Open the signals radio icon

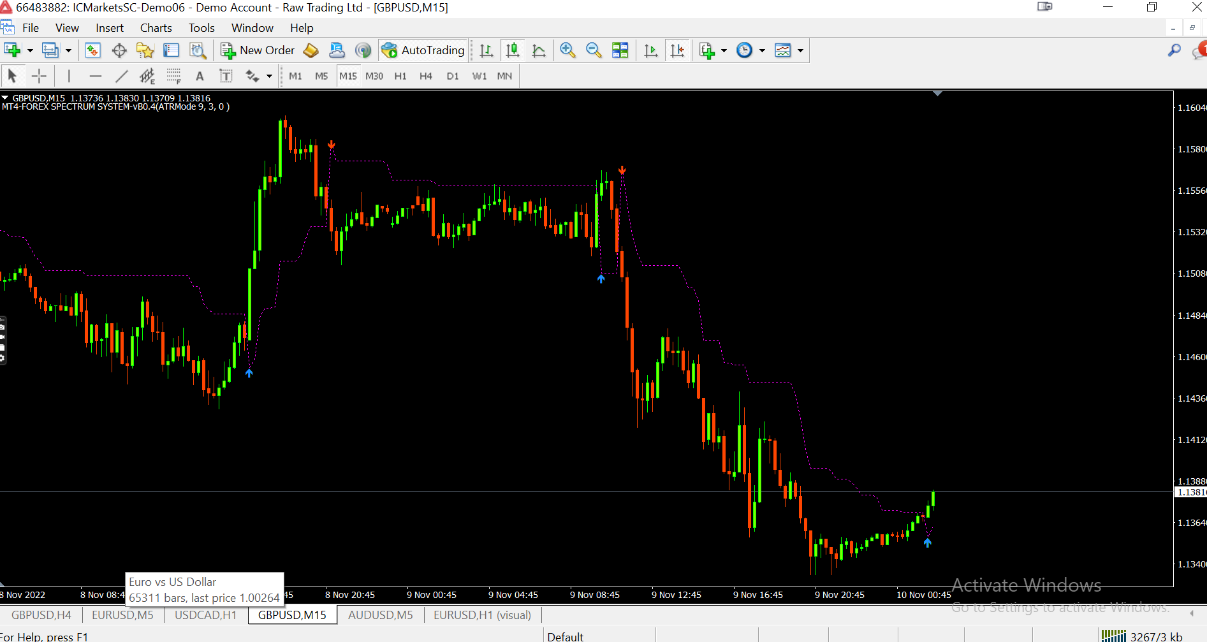click(363, 50)
